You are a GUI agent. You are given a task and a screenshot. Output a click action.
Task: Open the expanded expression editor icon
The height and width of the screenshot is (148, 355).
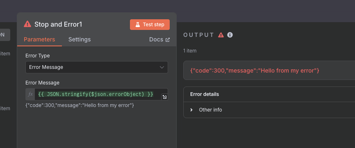pyautogui.click(x=165, y=97)
